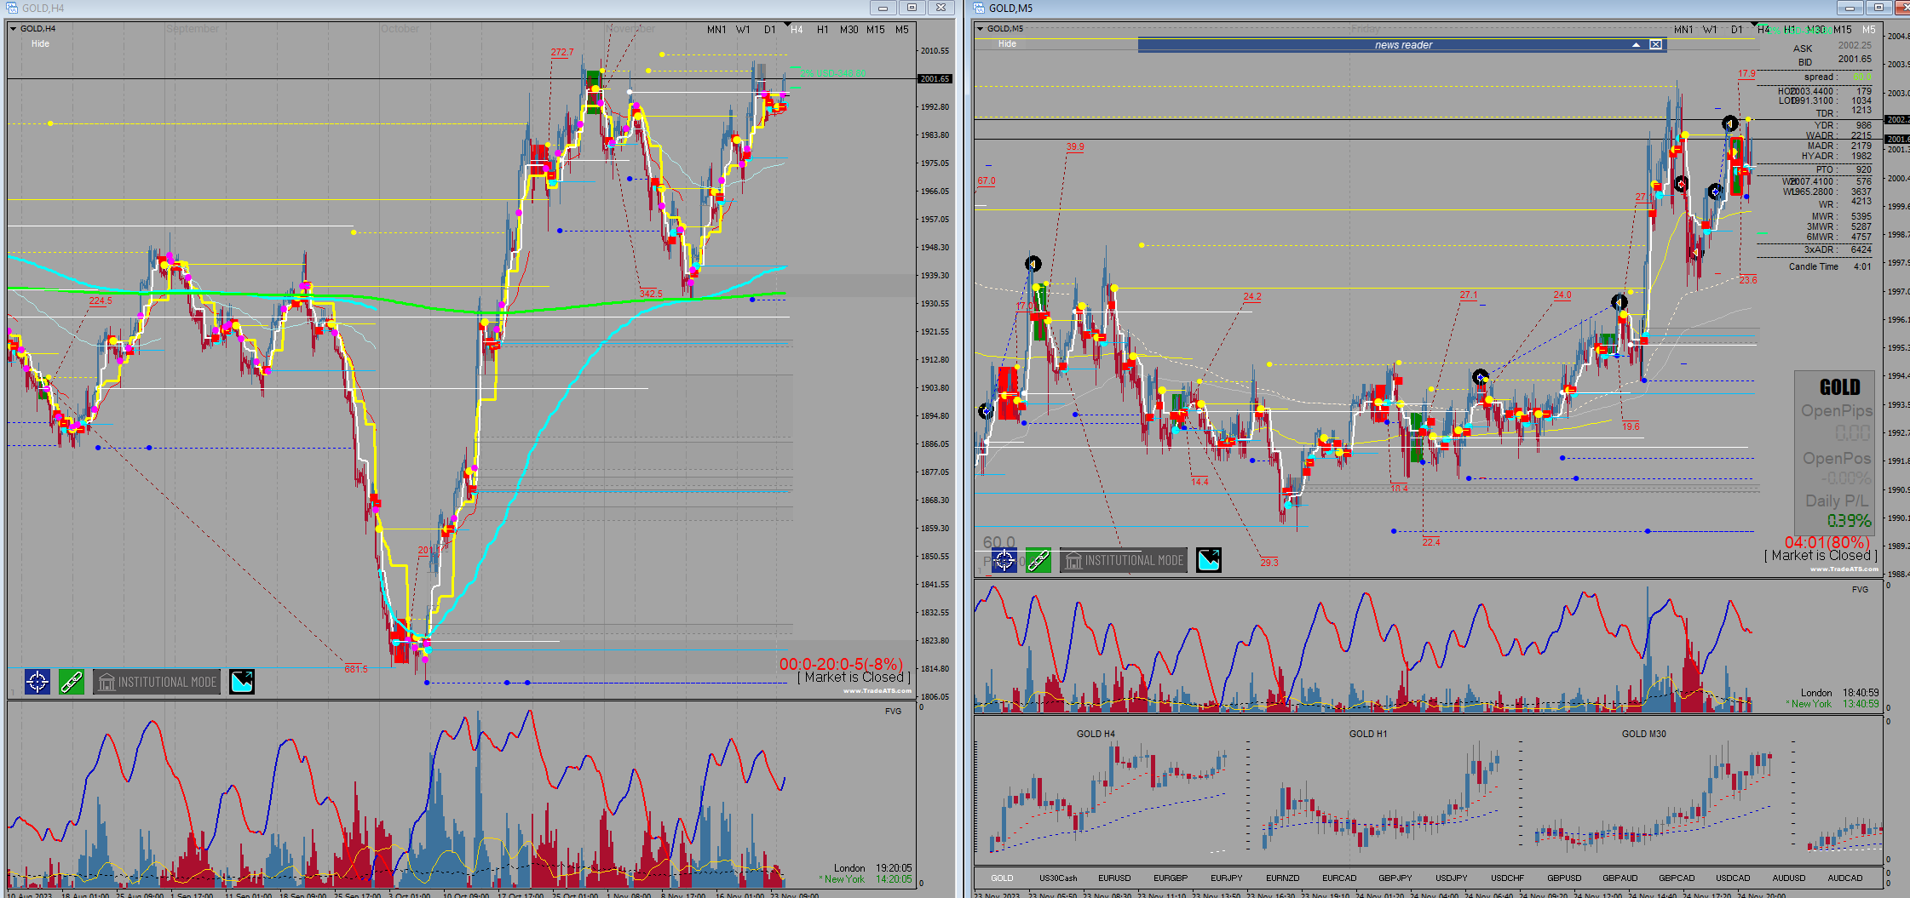1910x898 pixels.
Task: Click the green chain link icon in the M5 chart
Action: (x=1038, y=560)
